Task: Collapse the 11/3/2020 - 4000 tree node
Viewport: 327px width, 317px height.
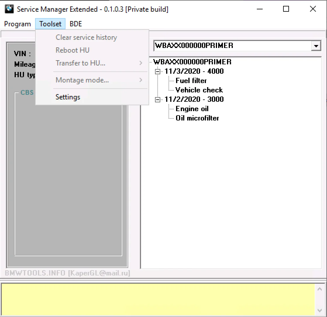Action: tap(158, 71)
